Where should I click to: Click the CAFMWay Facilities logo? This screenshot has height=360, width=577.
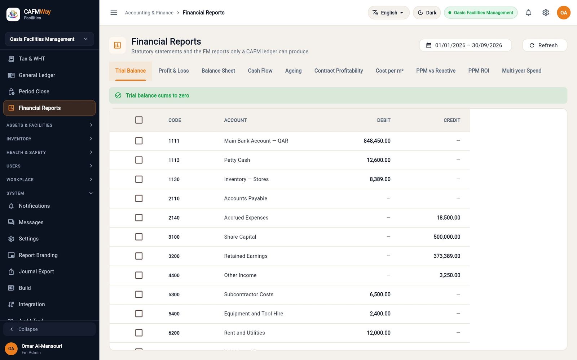coord(13,14)
